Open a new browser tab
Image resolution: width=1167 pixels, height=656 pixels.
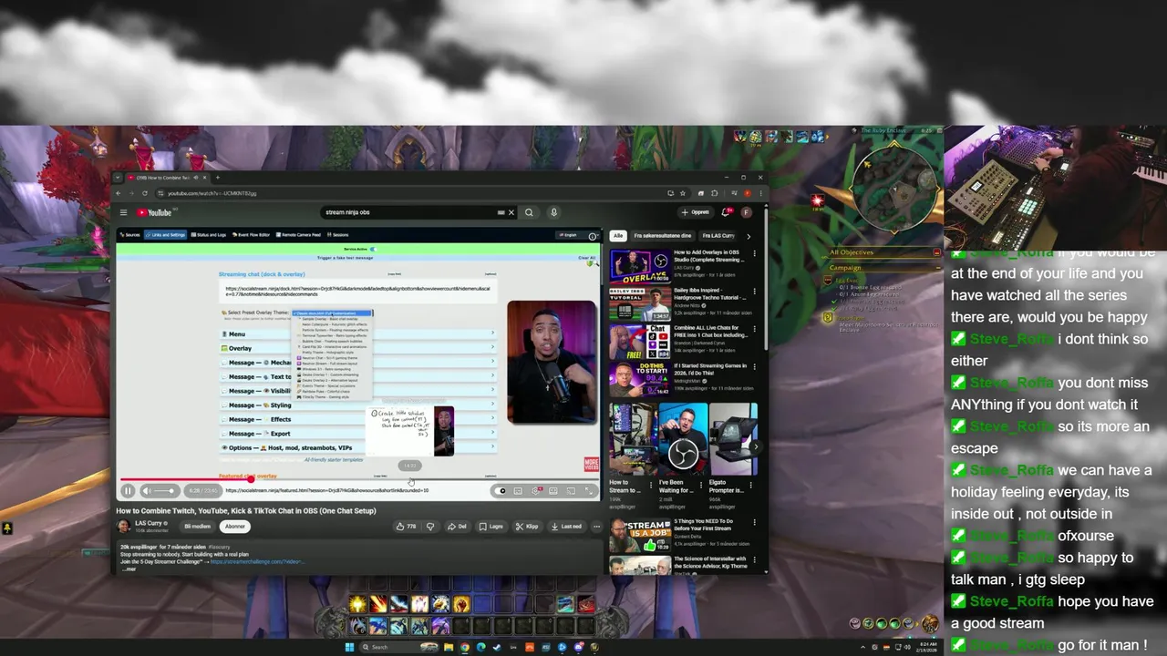pos(217,178)
